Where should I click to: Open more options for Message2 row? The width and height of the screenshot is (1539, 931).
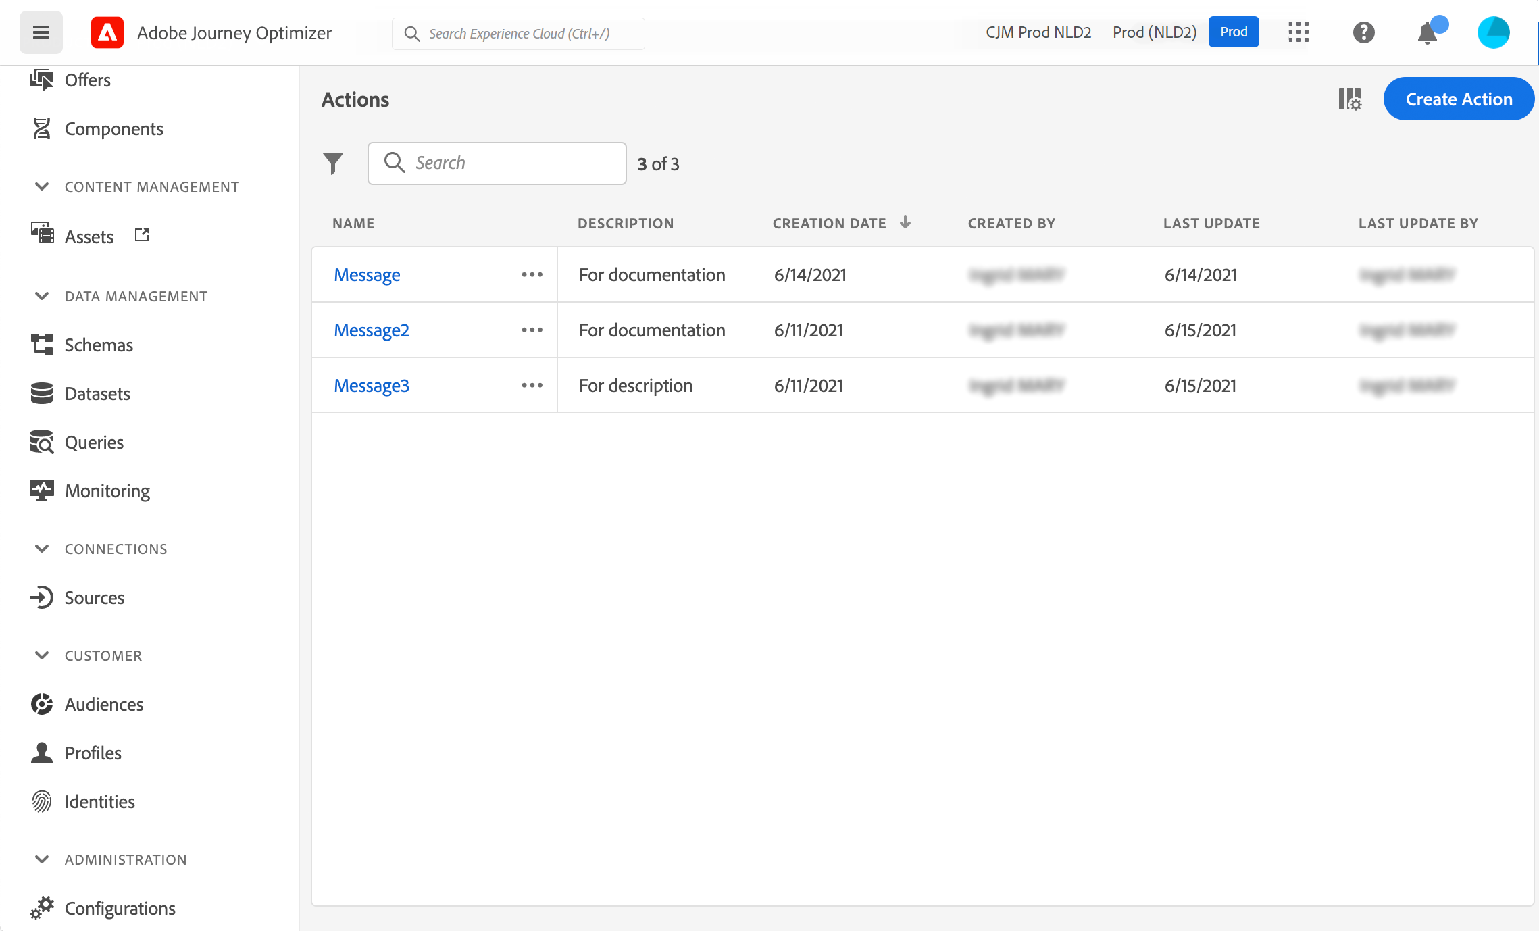532,330
